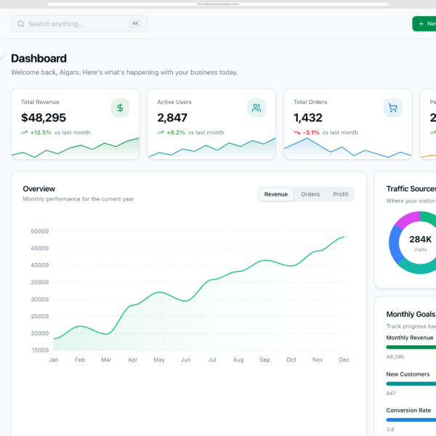Click the downward trend arrow beside -3.1%
The image size is (436, 436).
pyautogui.click(x=296, y=133)
